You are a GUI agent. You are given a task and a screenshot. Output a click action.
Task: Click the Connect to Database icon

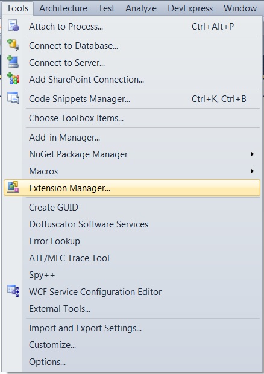click(13, 45)
